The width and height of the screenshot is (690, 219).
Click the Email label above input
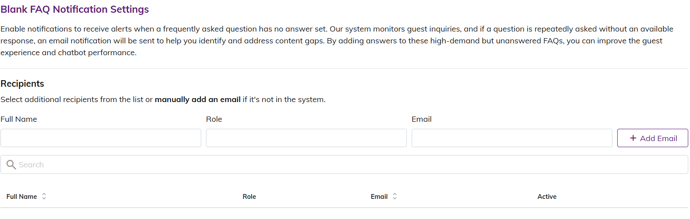pos(421,119)
